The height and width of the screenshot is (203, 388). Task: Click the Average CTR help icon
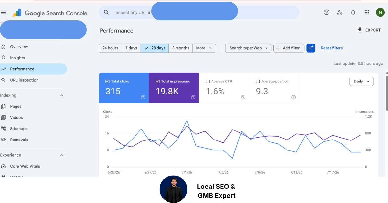pos(243,97)
